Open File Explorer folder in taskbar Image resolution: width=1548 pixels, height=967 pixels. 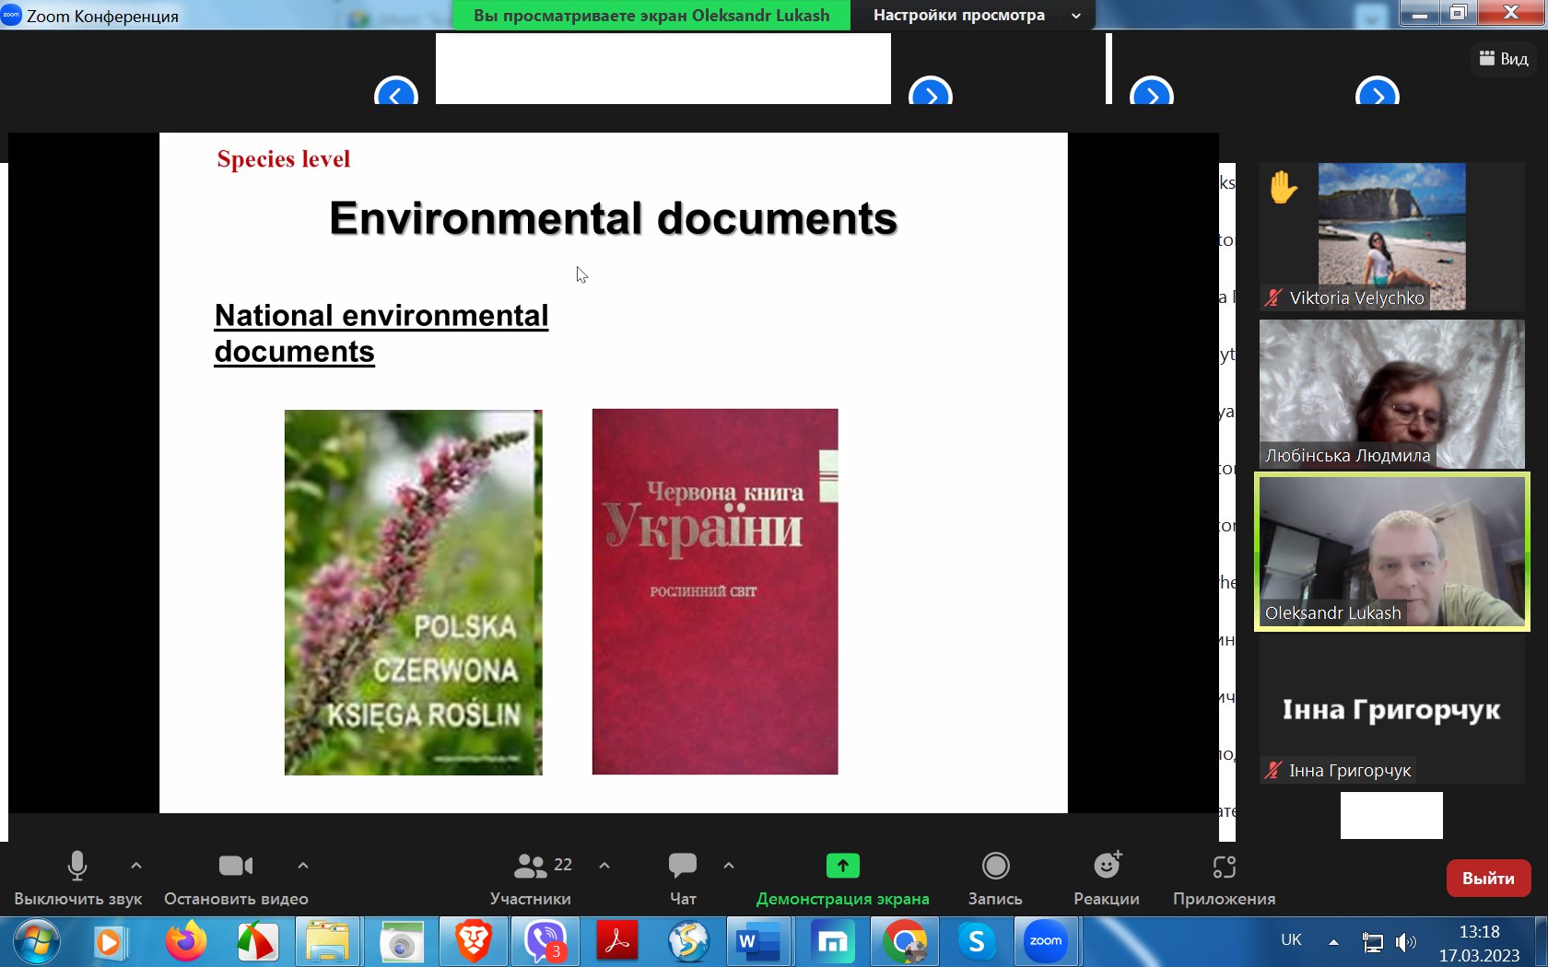(328, 942)
